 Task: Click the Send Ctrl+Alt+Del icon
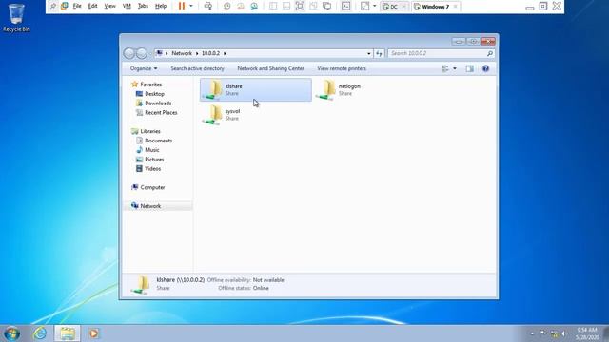(208, 6)
